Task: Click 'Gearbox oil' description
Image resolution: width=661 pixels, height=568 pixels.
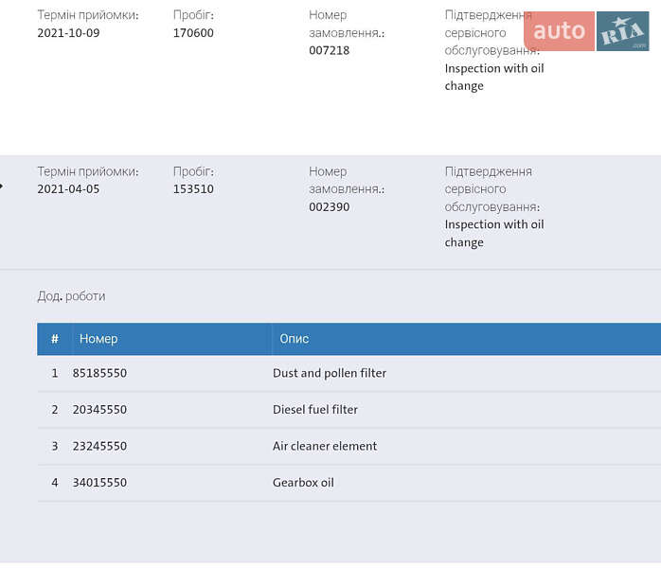Action: click(x=303, y=483)
